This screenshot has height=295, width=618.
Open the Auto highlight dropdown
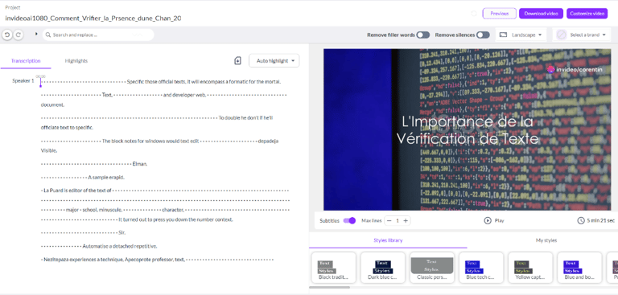274,60
